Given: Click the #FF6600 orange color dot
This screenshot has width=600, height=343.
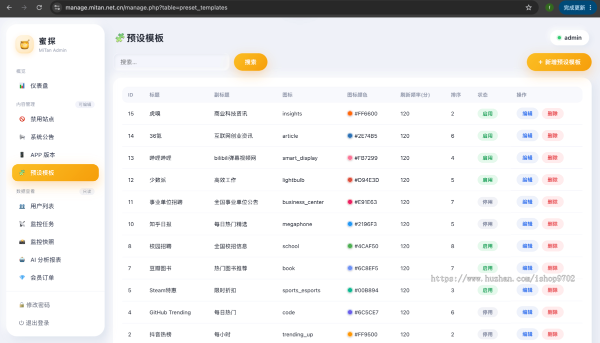Looking at the screenshot, I should coord(350,114).
